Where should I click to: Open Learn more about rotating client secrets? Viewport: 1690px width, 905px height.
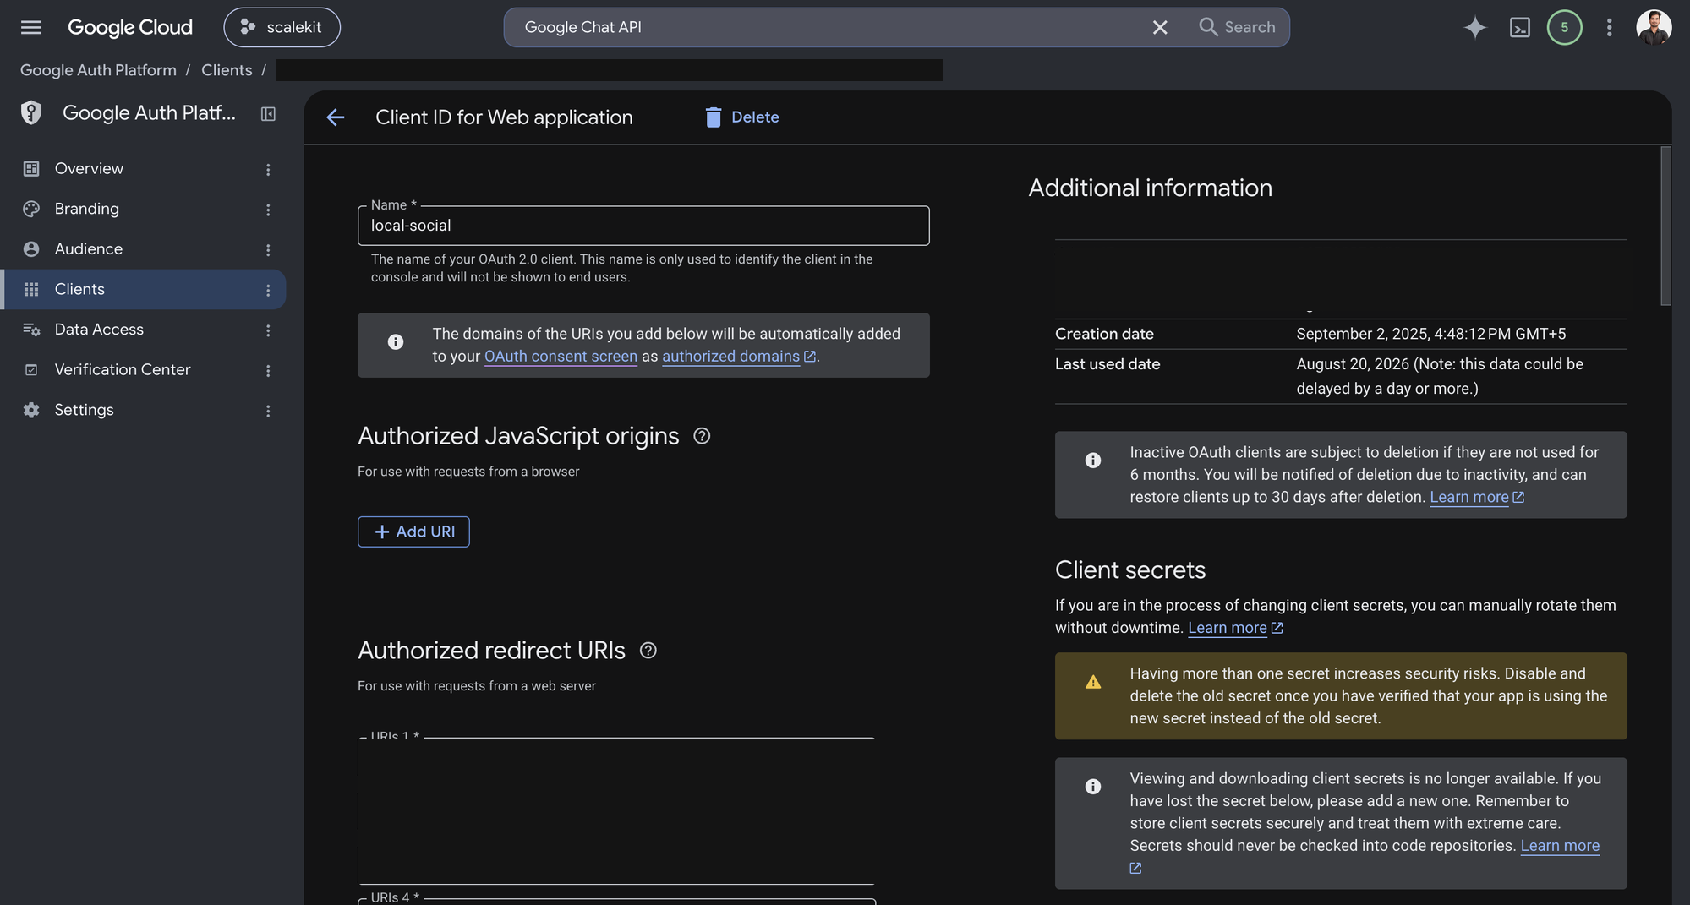pos(1235,628)
